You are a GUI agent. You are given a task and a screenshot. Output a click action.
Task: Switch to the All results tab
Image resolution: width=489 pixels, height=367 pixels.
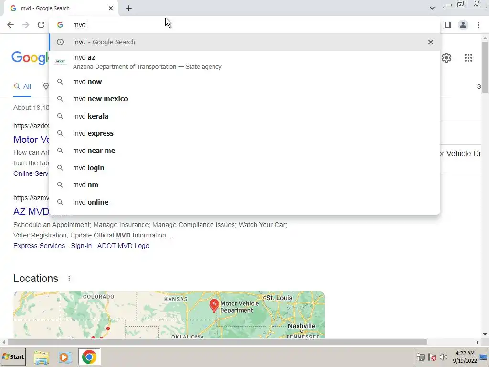tap(22, 86)
